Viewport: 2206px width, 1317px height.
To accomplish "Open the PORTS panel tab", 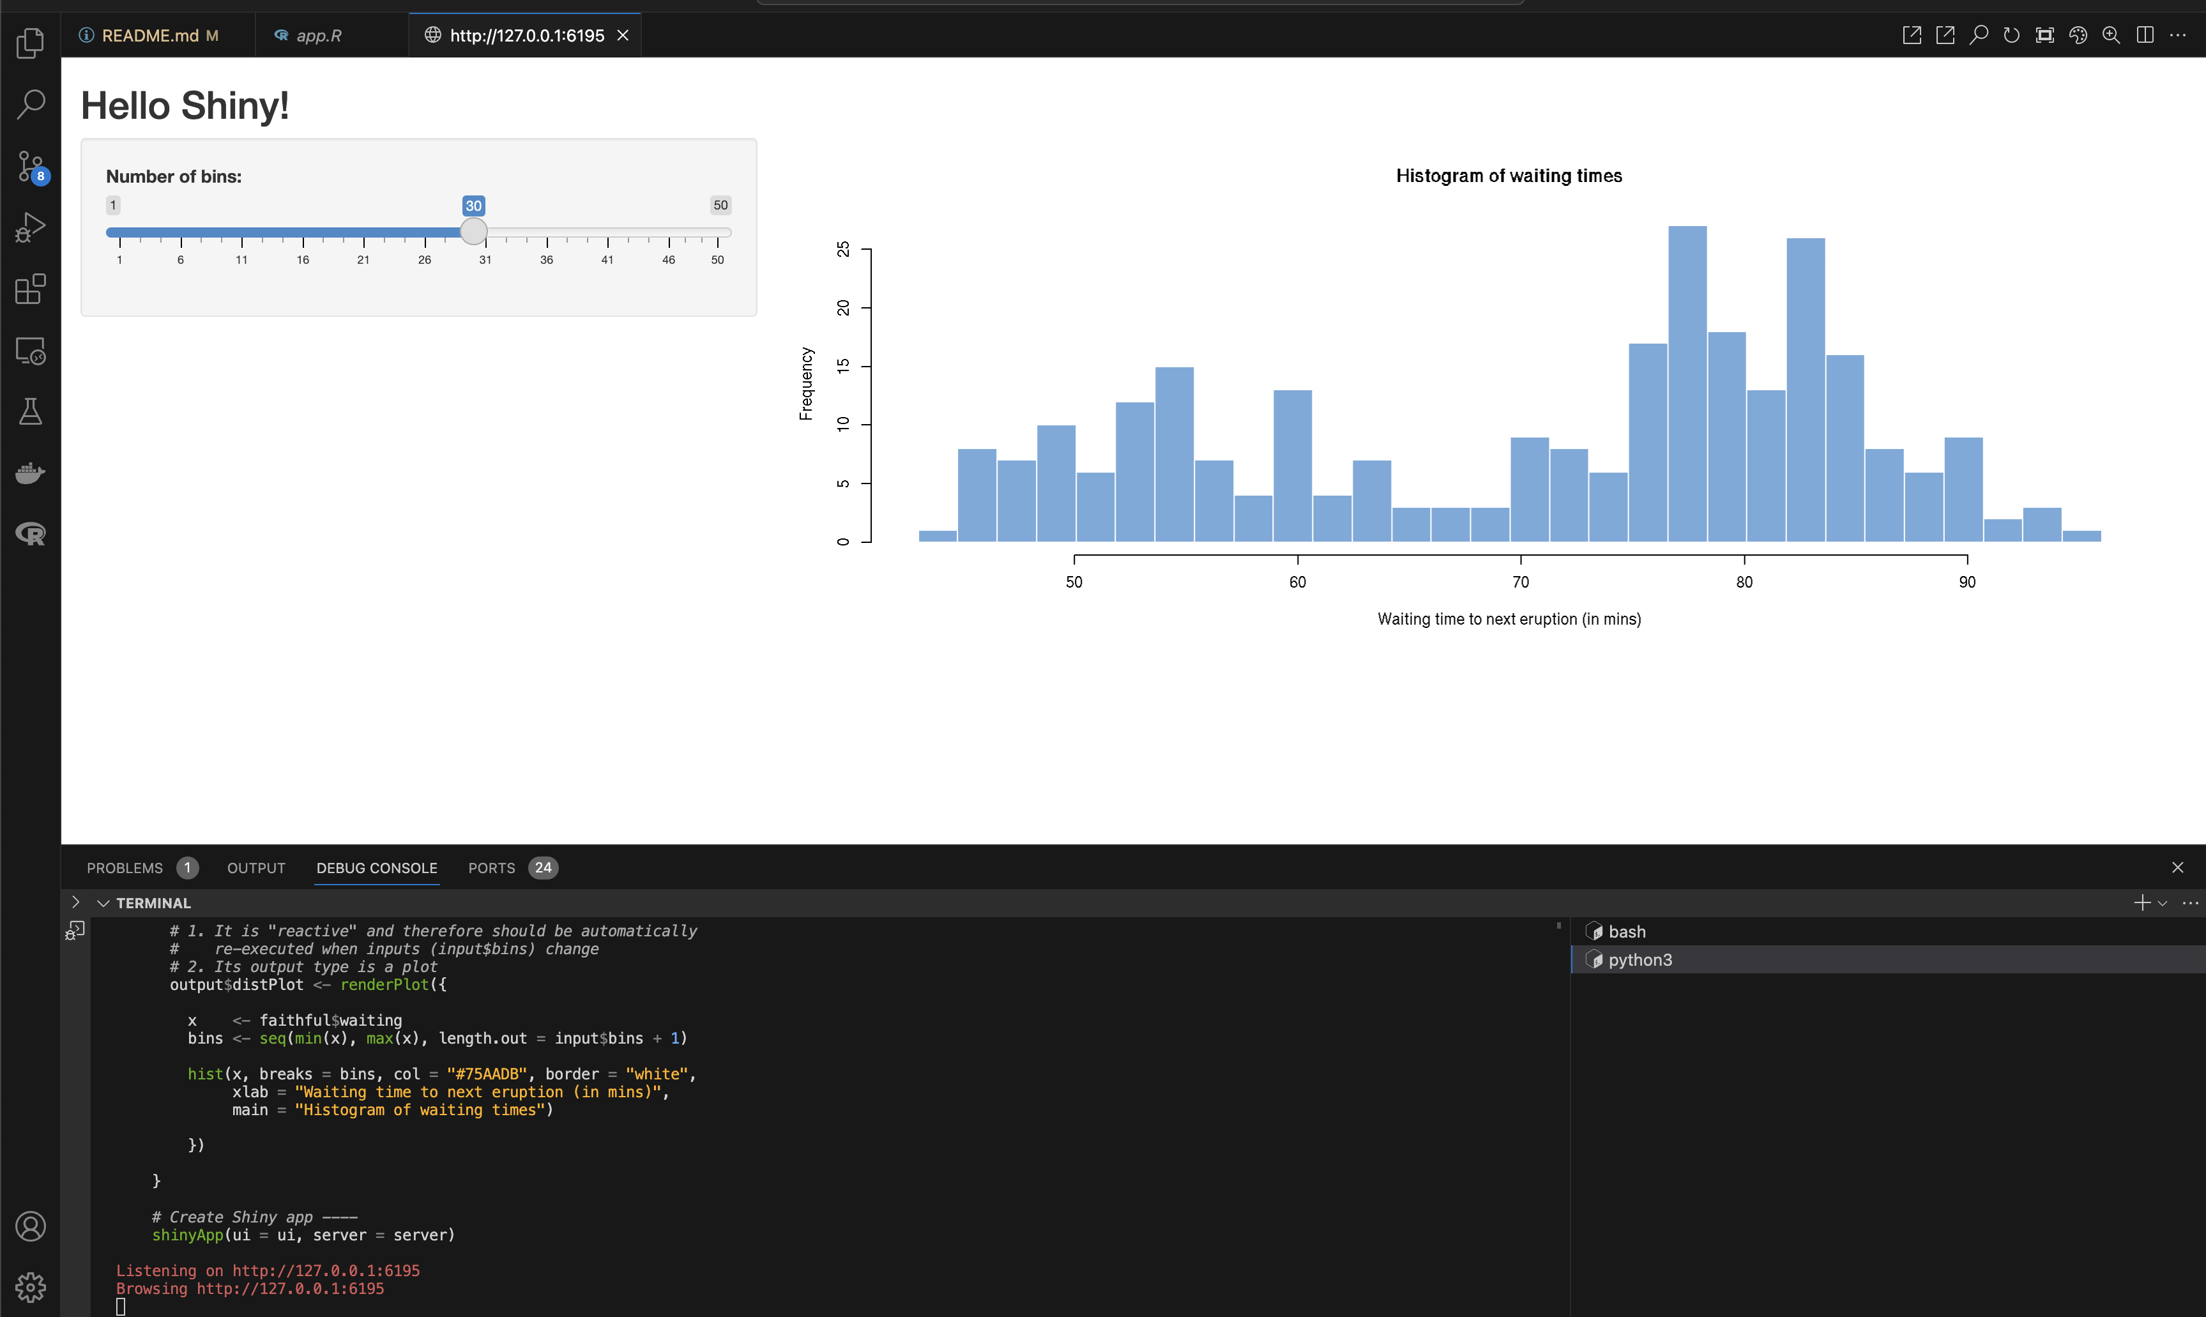I will (x=492, y=868).
